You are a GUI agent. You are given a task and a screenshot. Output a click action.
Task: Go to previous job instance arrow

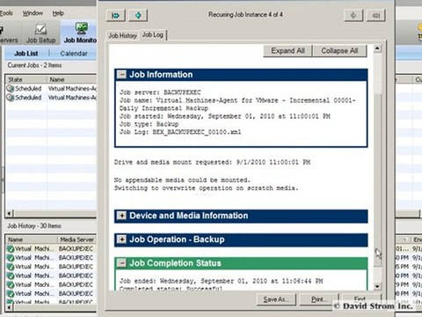click(x=138, y=15)
